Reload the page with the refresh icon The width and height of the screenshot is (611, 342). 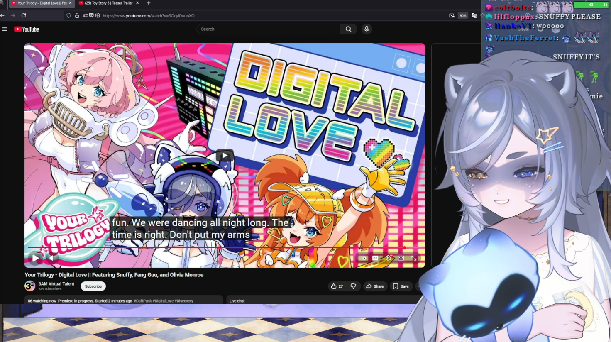click(x=24, y=15)
